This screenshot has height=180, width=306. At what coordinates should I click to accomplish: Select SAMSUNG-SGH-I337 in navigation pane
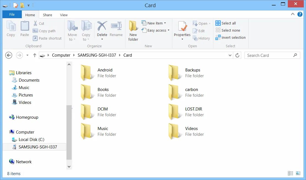pos(34,147)
